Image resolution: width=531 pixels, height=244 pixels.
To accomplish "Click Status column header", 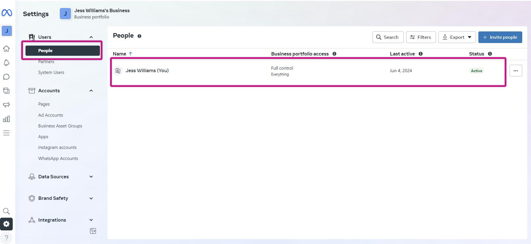I will click(477, 54).
